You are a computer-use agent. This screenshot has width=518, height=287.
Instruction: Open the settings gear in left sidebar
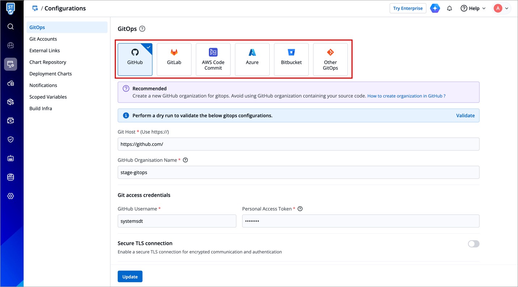[x=10, y=196]
